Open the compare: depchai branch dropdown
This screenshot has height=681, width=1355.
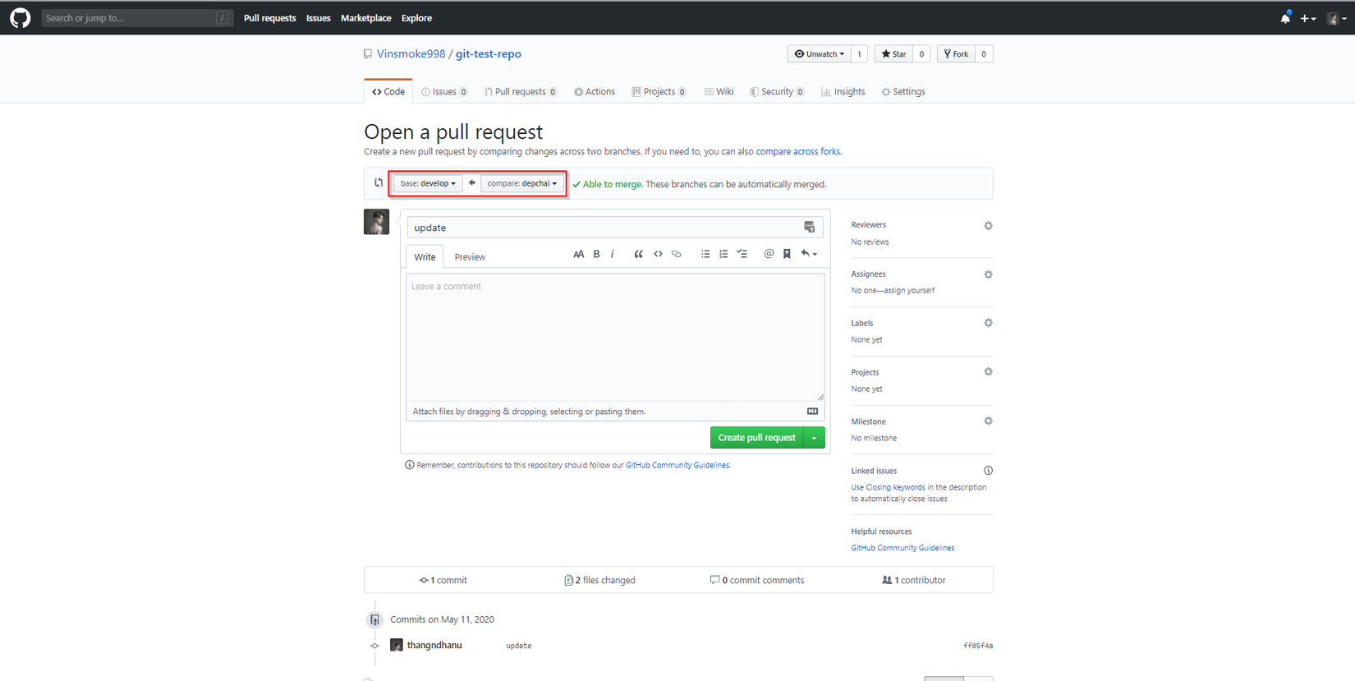coord(522,183)
